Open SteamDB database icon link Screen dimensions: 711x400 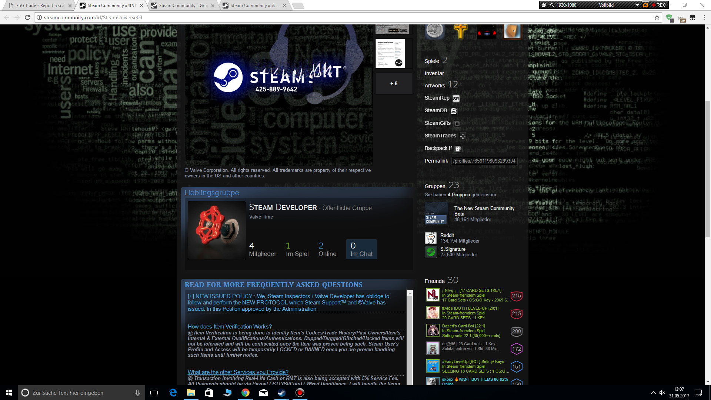pos(454,111)
